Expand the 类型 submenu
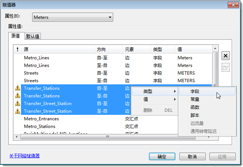Screen dimensions: 243x167 [155, 91]
